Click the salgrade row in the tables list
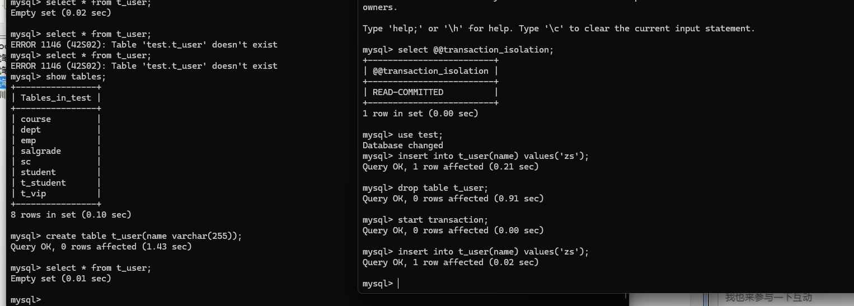Viewport: 854px width, 306px height. 41,151
